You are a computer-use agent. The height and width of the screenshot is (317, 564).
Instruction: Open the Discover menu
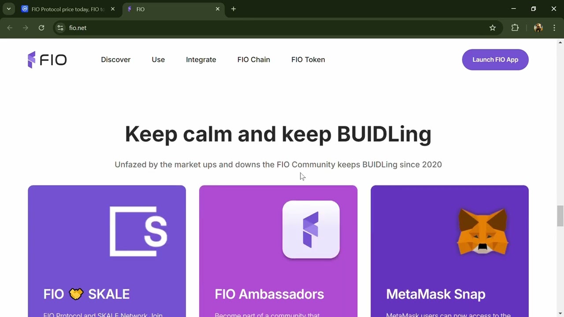(x=115, y=59)
